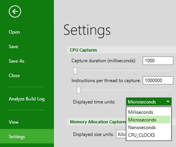Viewport: 176px width, 147px height.
Task: Choose Save in the sidebar
Action: (13, 46)
